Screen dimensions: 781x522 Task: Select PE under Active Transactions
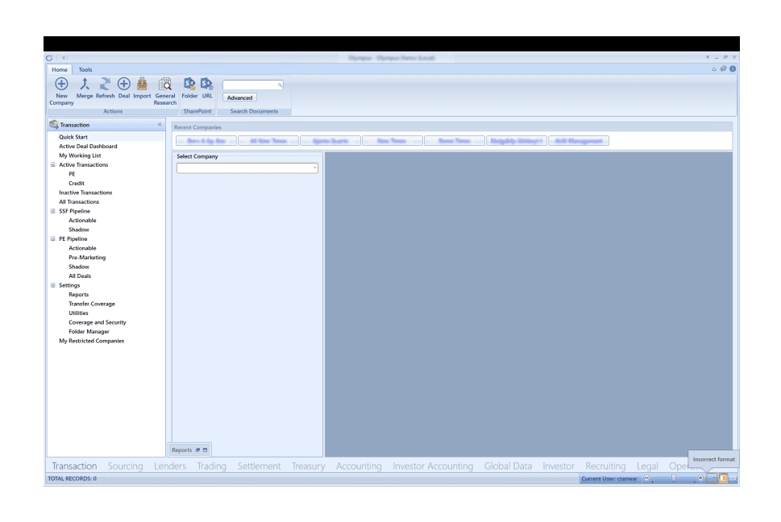[72, 174]
